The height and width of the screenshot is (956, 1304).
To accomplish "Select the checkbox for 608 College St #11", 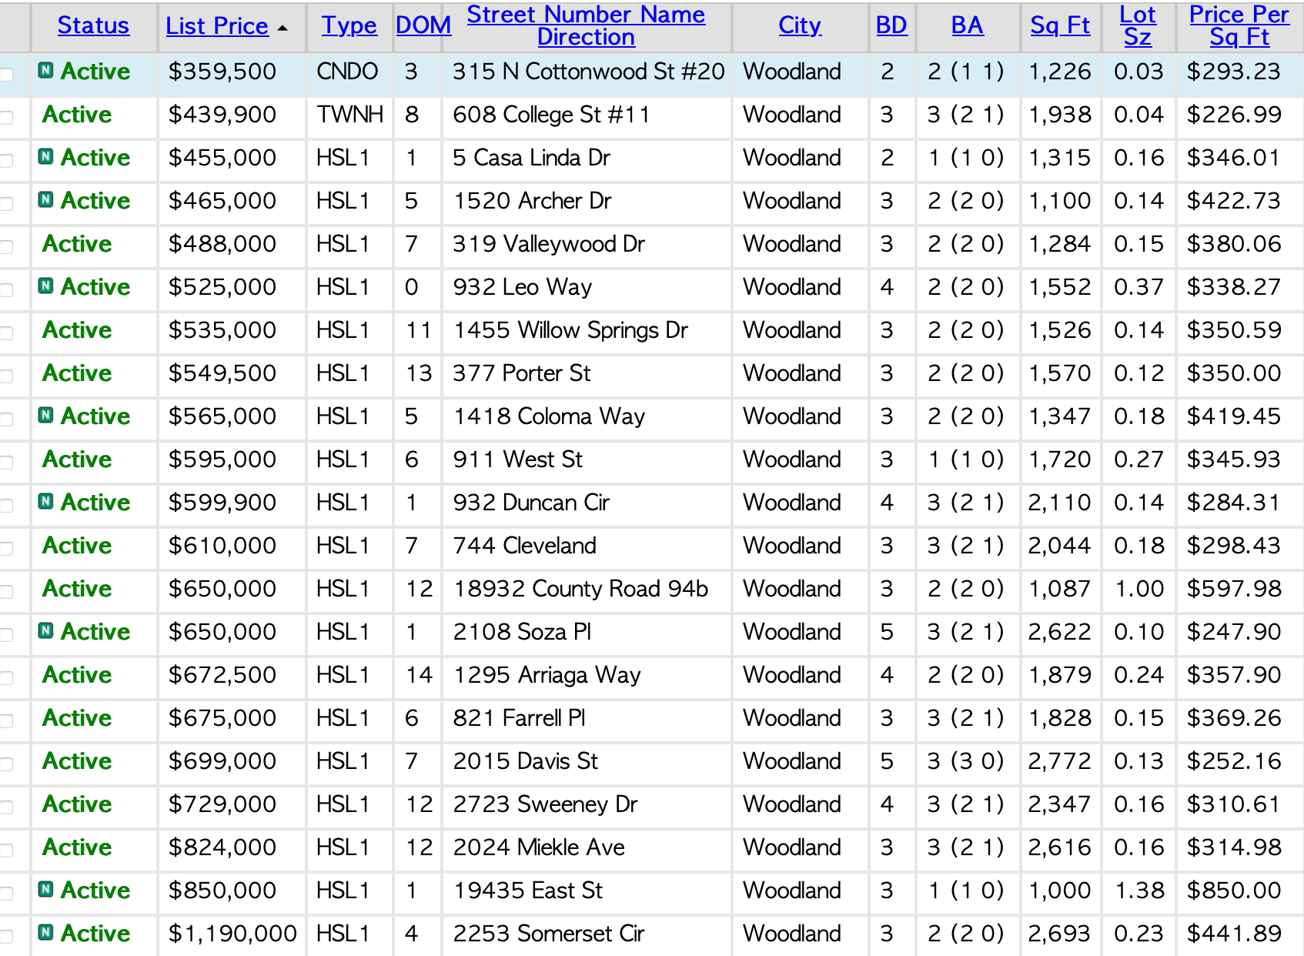I will [x=7, y=118].
